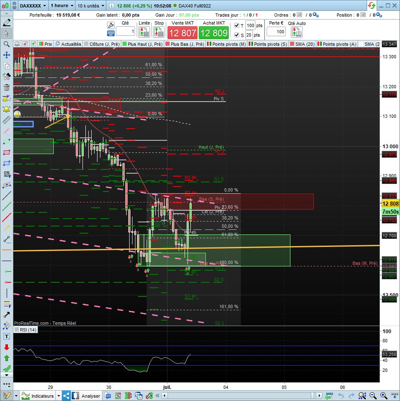Collapse bottom toolbar with double chevron

(157, 396)
